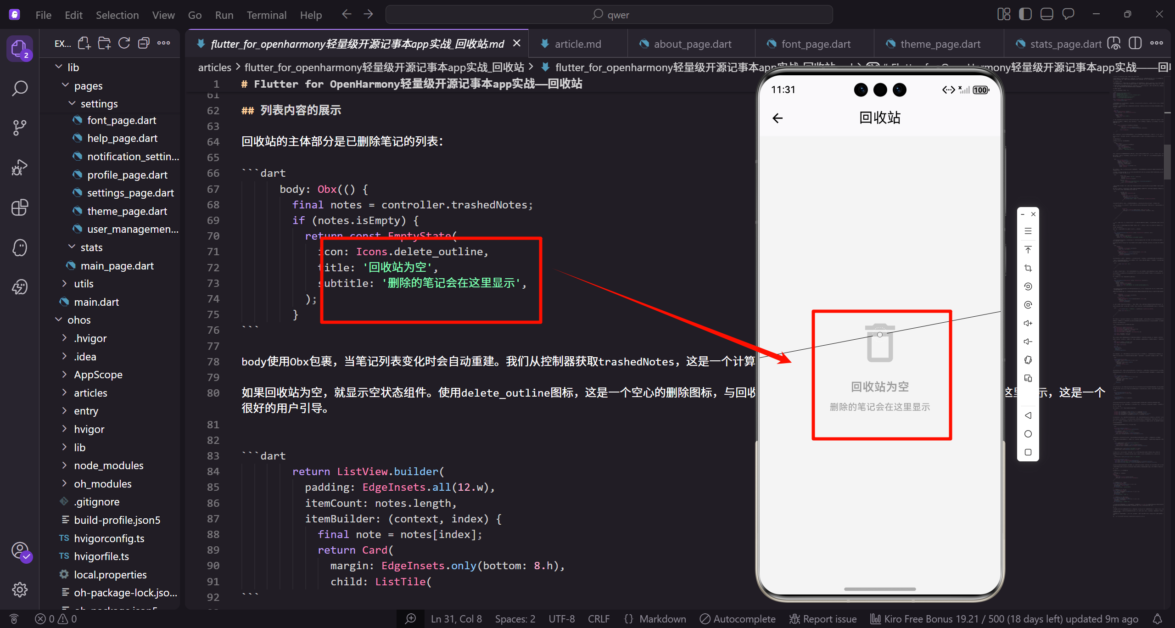This screenshot has width=1175, height=628.
Task: Open the Source Control view
Action: pyautogui.click(x=19, y=128)
